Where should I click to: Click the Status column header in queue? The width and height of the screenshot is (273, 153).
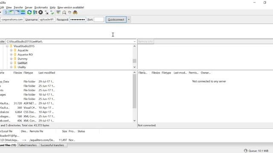tap(81, 131)
